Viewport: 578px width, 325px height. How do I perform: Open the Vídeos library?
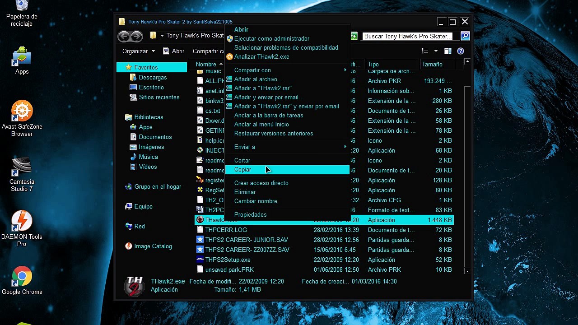click(148, 167)
